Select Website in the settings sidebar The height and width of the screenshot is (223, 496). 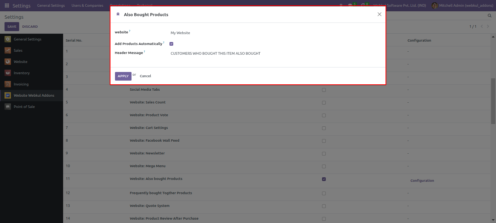(20, 62)
